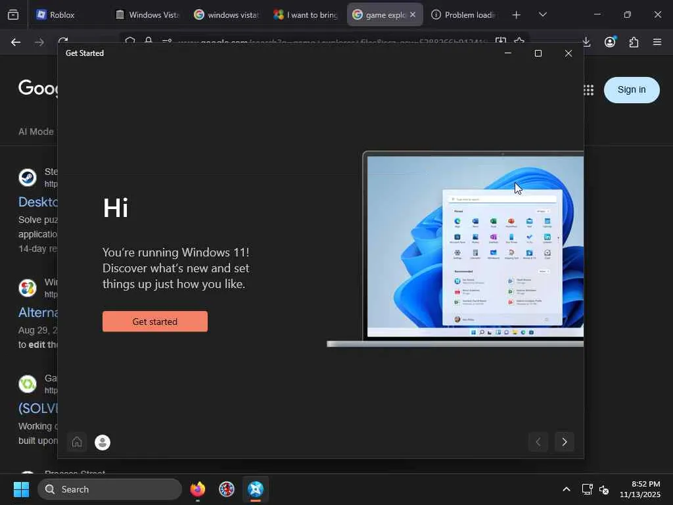
Task: Close the Get Started window
Action: pyautogui.click(x=569, y=53)
